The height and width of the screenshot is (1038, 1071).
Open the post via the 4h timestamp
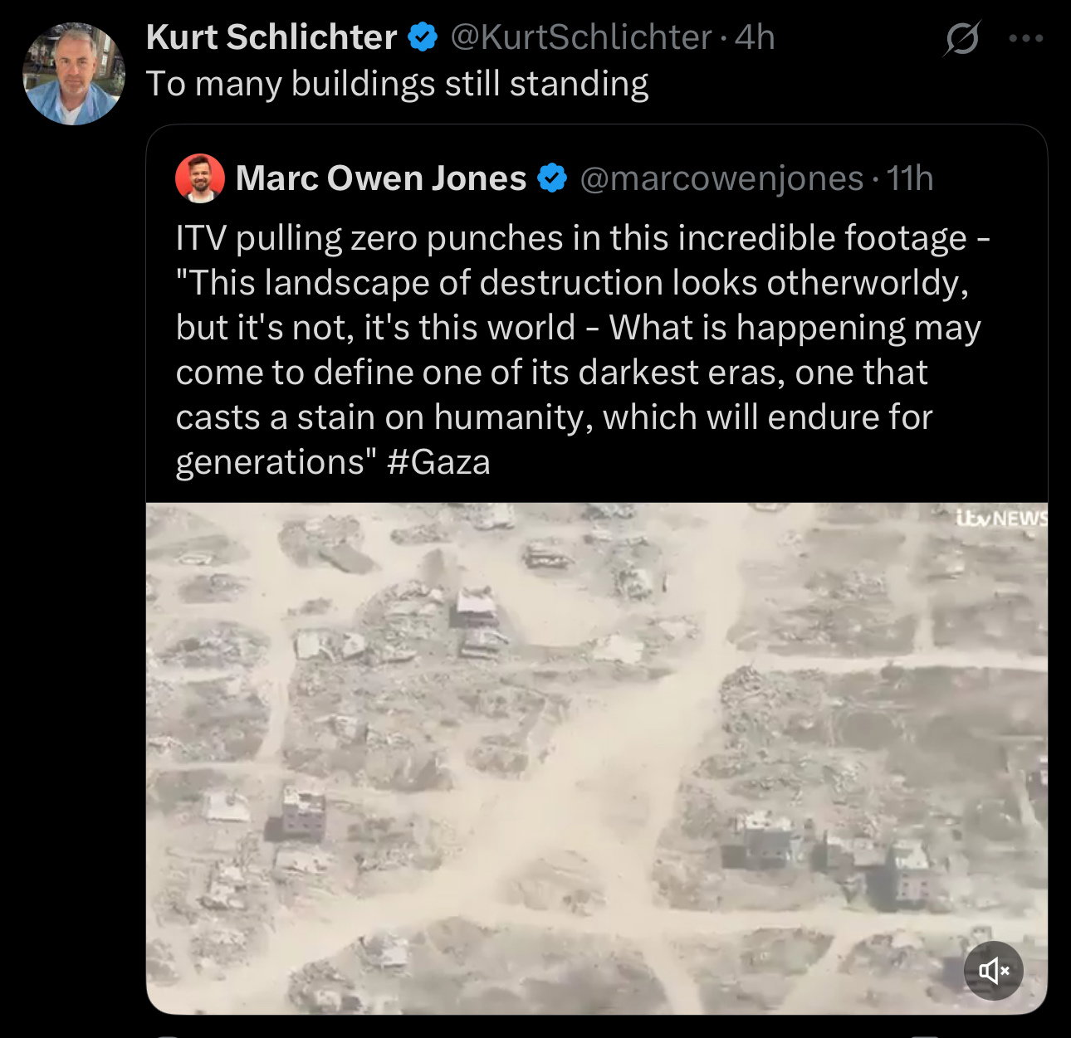click(756, 37)
